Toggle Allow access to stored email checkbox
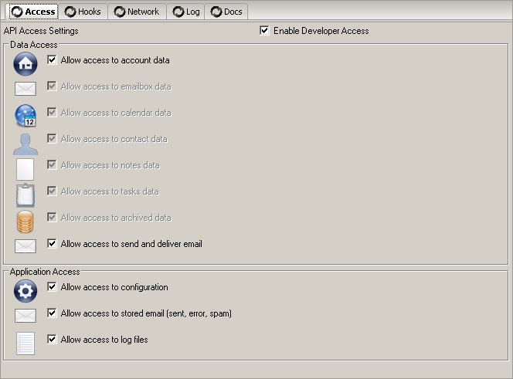Image resolution: width=513 pixels, height=379 pixels. coord(52,313)
